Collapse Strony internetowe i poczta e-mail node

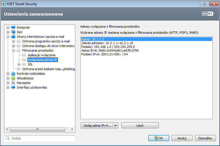pos(8,37)
